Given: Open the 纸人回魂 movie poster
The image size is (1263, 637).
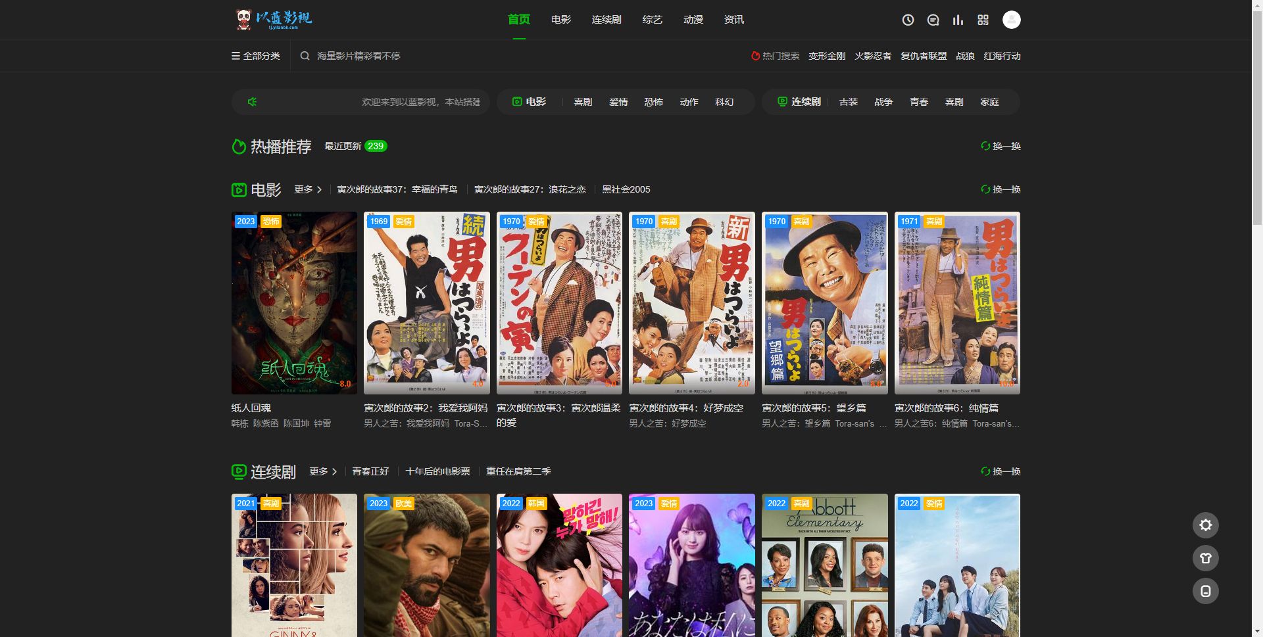Looking at the screenshot, I should coord(294,302).
